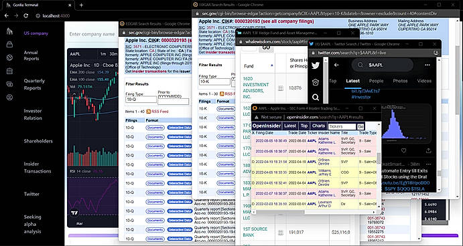Open 1620 Investment Advisors fund link
Image resolution: width=463 pixels, height=246 pixels.
(x=256, y=88)
